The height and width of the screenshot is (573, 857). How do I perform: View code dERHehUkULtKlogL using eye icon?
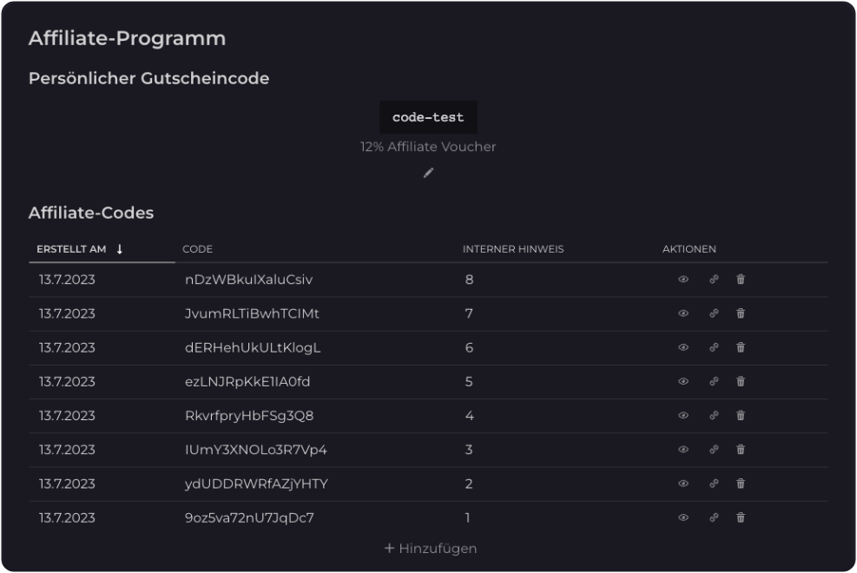coord(683,347)
